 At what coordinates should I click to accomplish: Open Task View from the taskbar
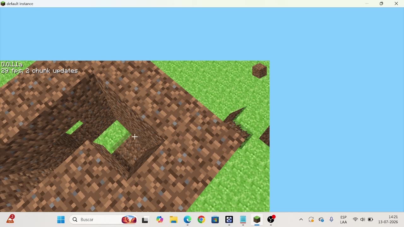tap(145, 220)
